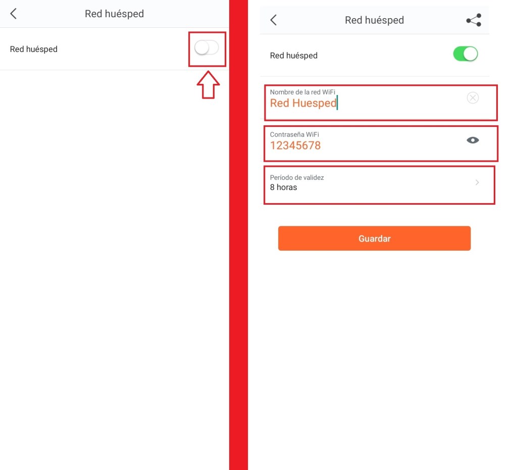Click the red arrow pointing at the toggle
This screenshot has width=517, height=470.
208,85
